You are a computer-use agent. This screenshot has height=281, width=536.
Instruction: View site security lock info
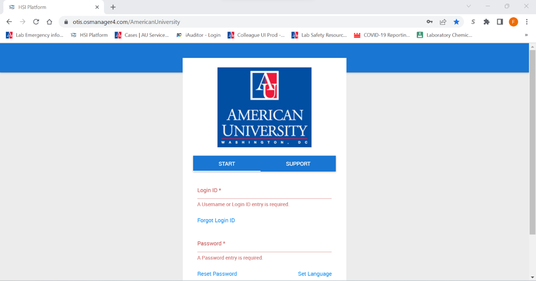[66, 22]
